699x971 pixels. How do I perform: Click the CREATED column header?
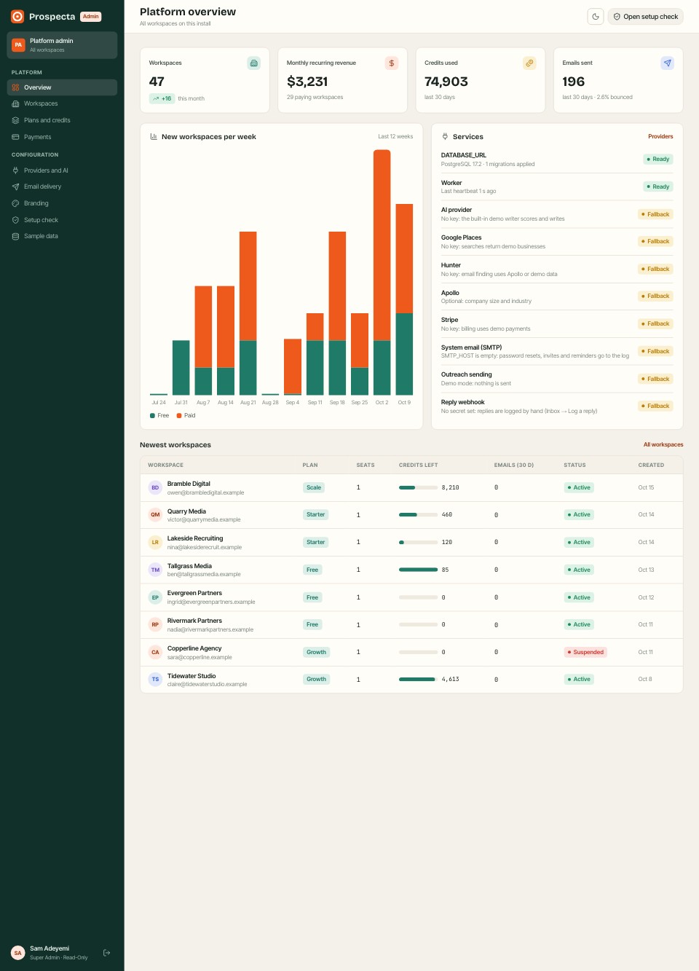[x=651, y=465]
